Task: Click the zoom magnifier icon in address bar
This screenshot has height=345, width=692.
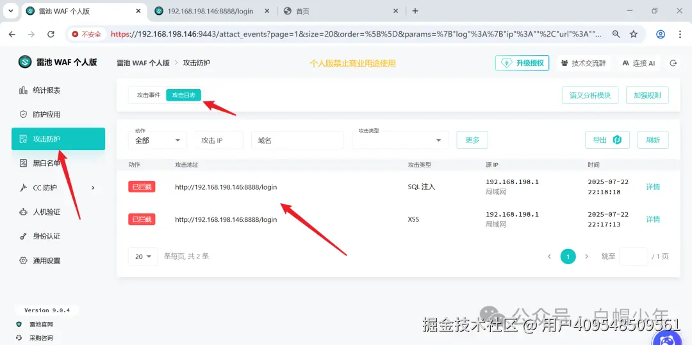Action: 616,34
